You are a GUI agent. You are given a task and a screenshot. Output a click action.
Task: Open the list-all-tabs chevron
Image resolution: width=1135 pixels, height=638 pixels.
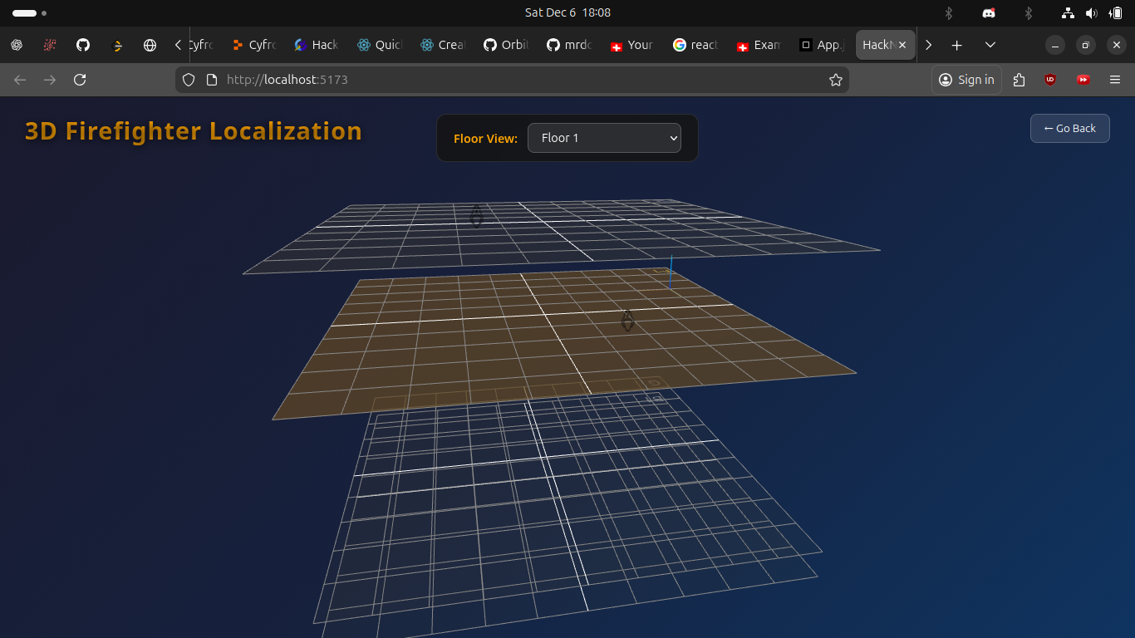point(990,45)
